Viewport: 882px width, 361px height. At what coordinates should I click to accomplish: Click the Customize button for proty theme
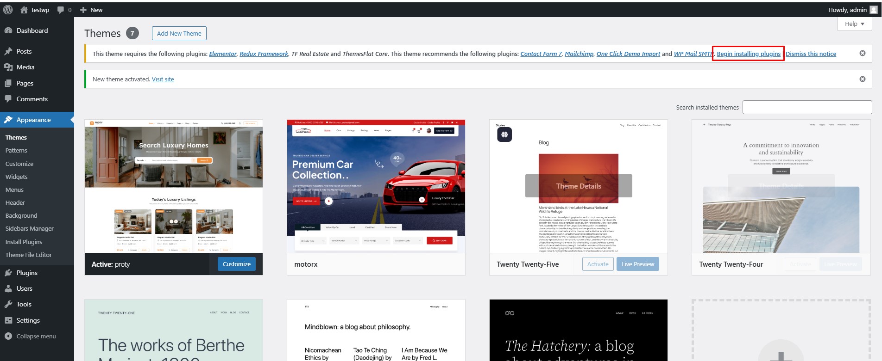point(237,264)
